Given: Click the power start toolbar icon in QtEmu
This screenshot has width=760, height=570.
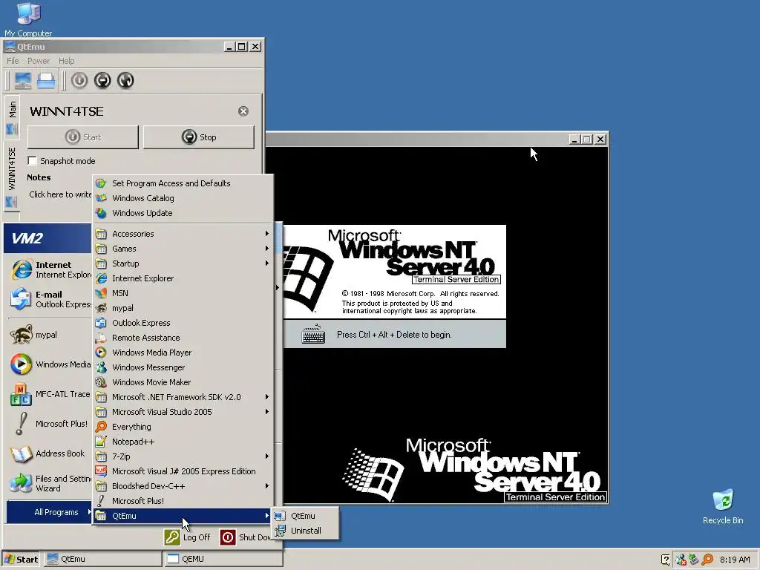Looking at the screenshot, I should click(79, 80).
